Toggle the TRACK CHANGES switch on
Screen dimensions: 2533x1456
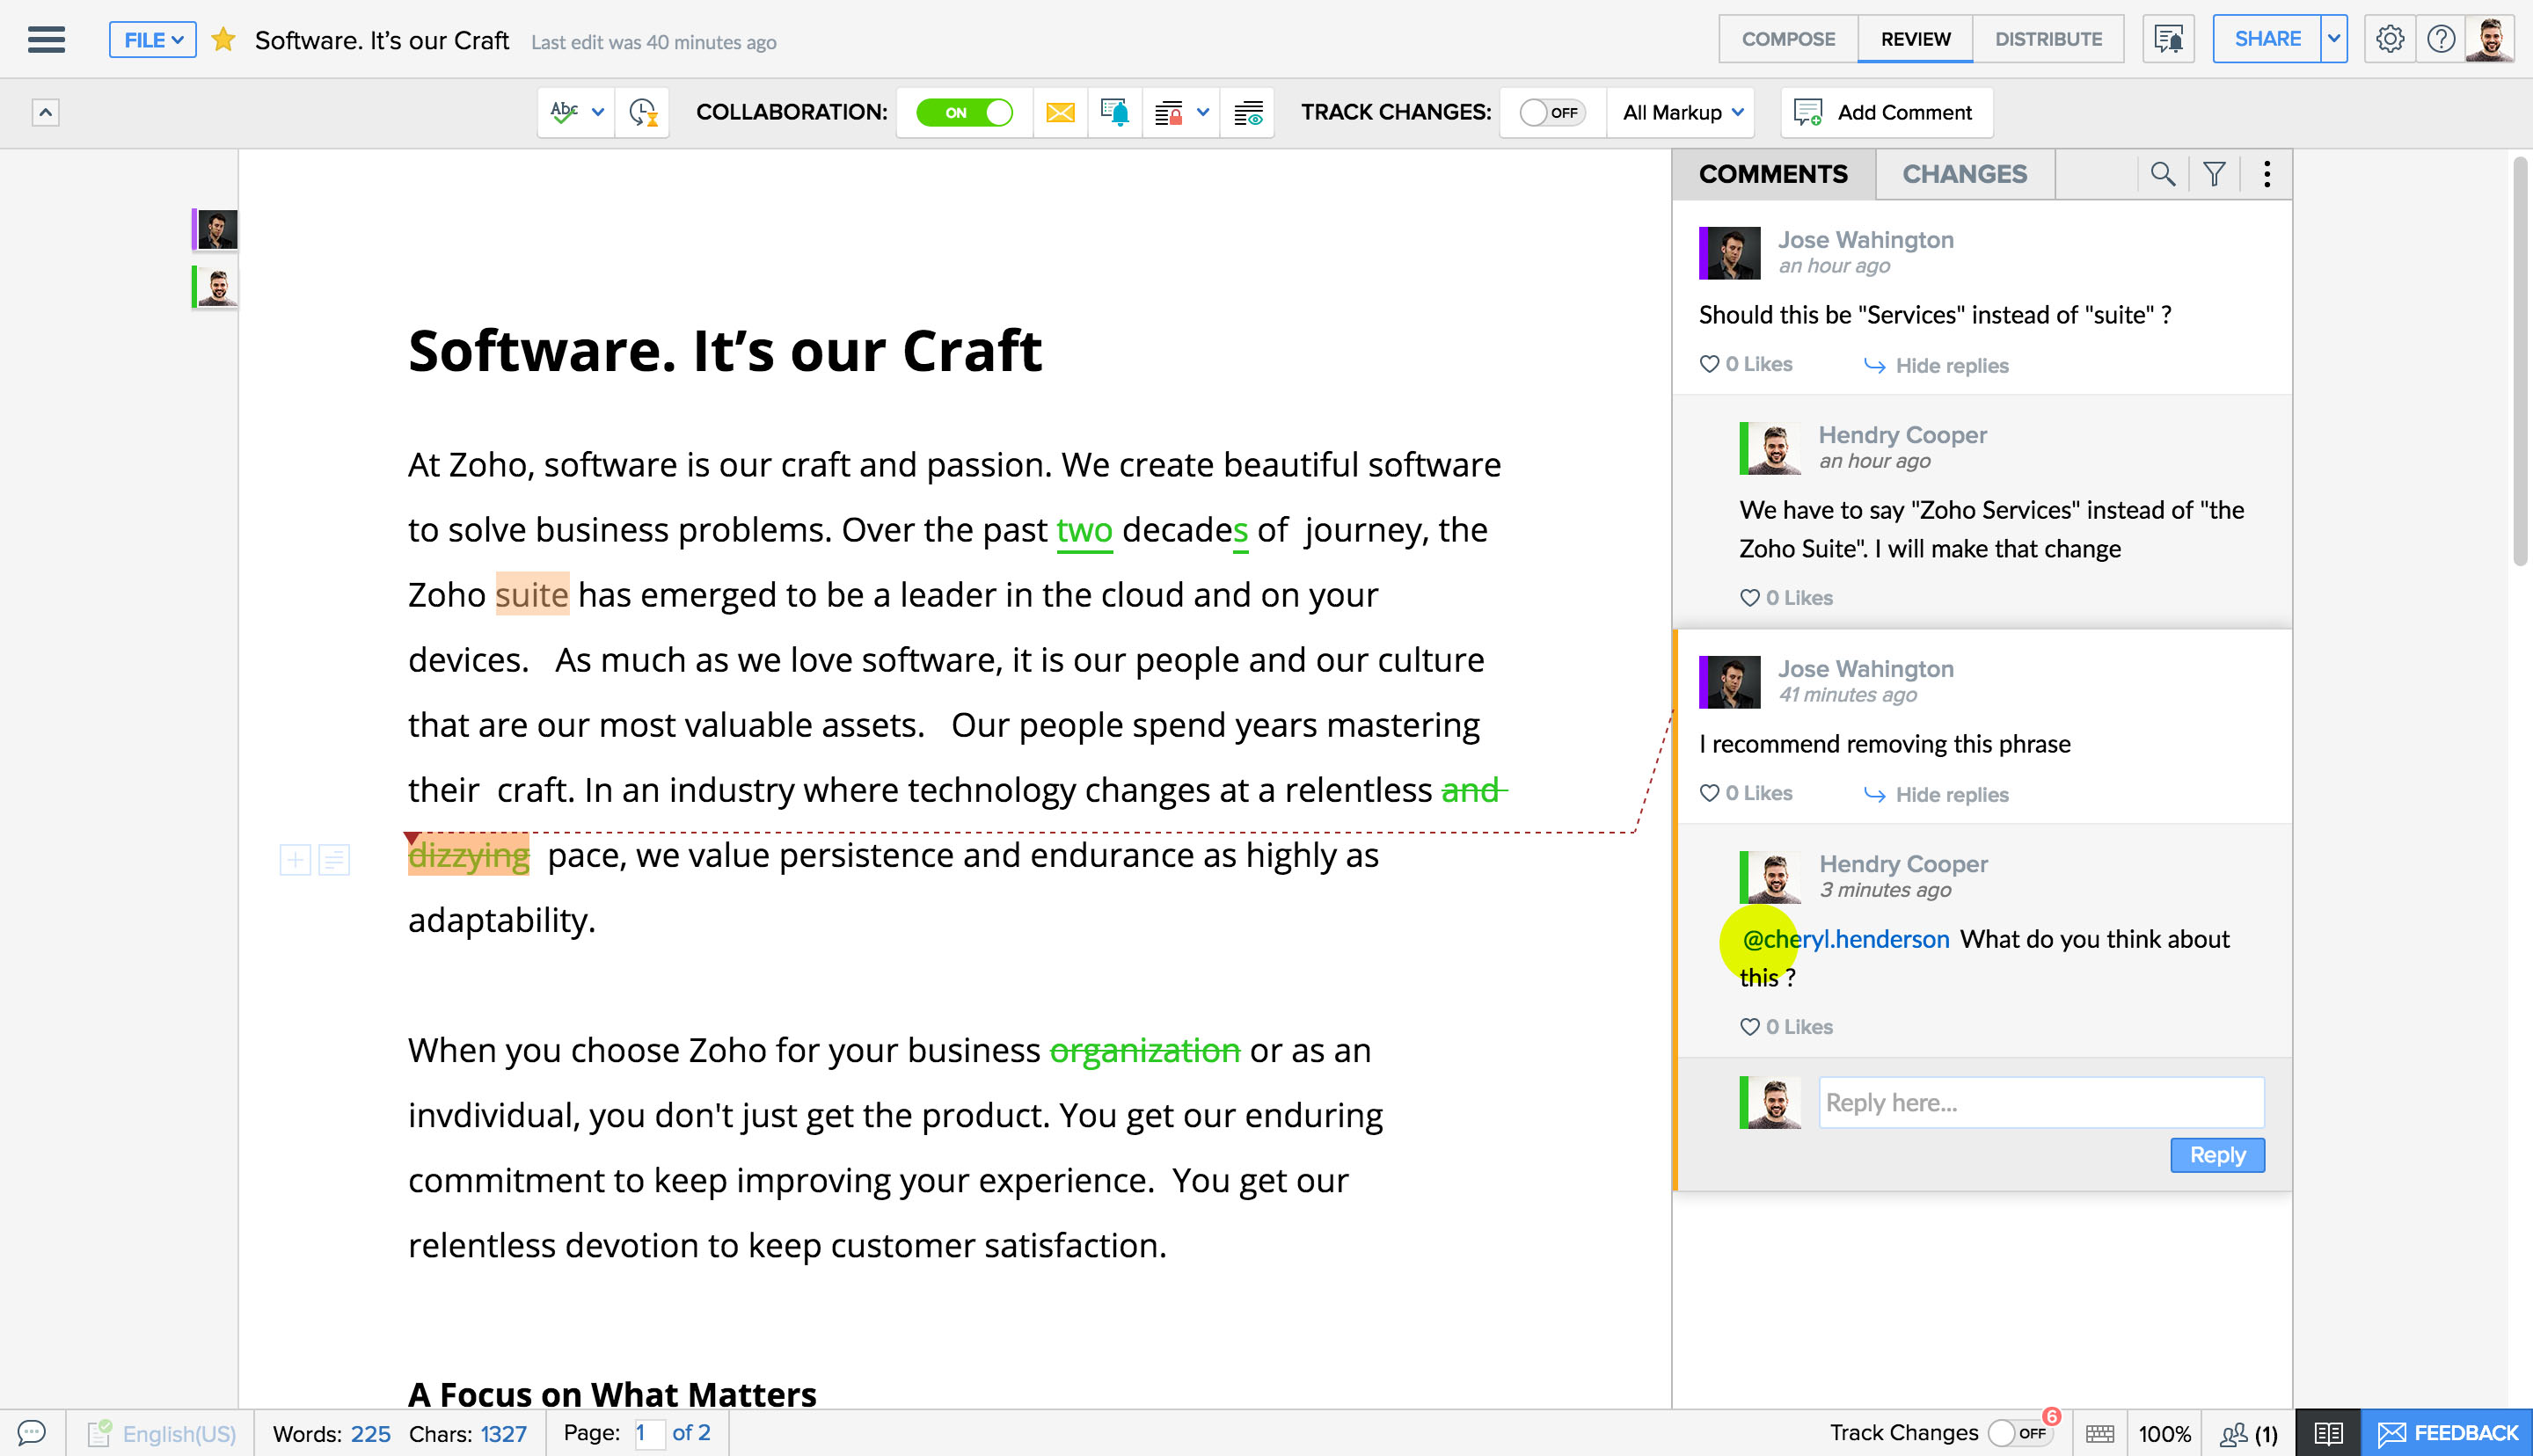tap(1548, 112)
